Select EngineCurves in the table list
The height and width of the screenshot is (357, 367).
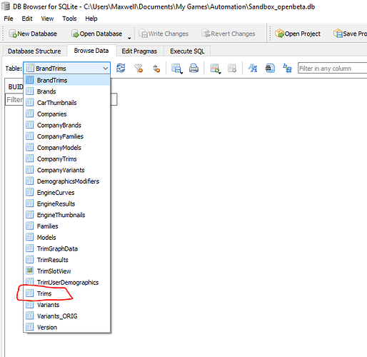[66, 193]
